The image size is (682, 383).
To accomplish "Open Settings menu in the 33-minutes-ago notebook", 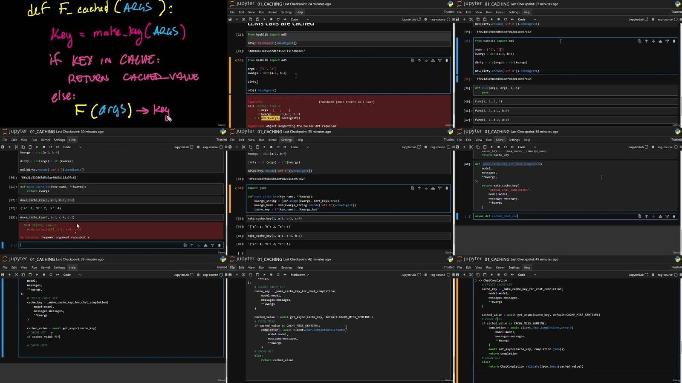I will point(286,140).
